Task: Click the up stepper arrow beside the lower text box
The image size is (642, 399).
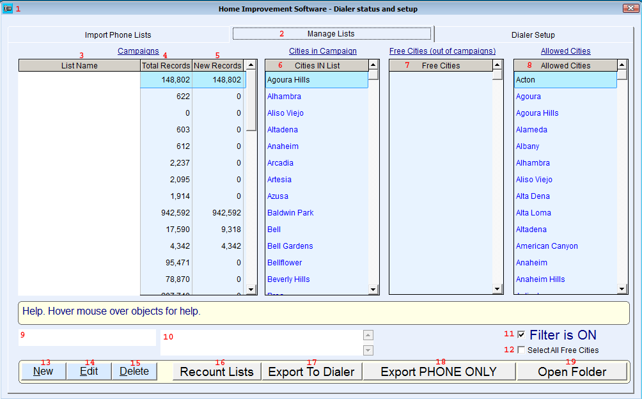Action: (368, 335)
